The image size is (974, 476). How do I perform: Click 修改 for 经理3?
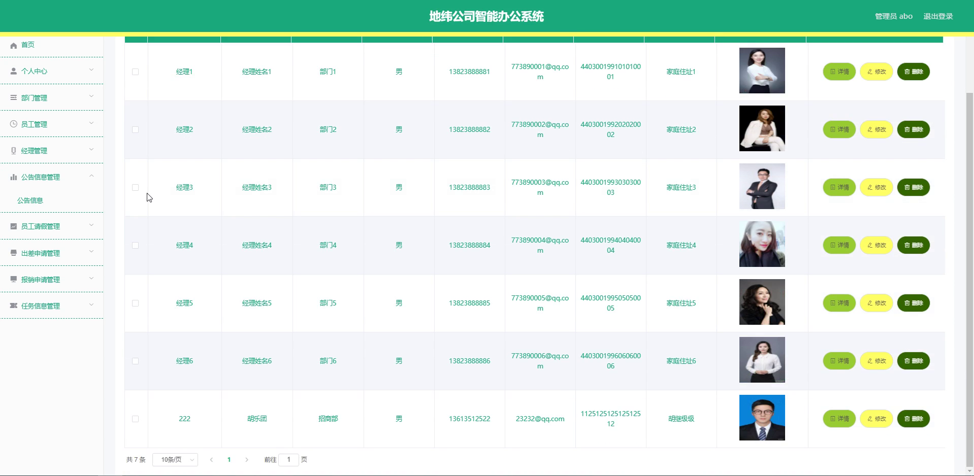click(876, 187)
